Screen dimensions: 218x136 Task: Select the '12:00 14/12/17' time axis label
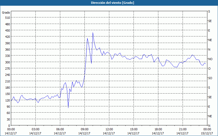(x=109, y=131)
